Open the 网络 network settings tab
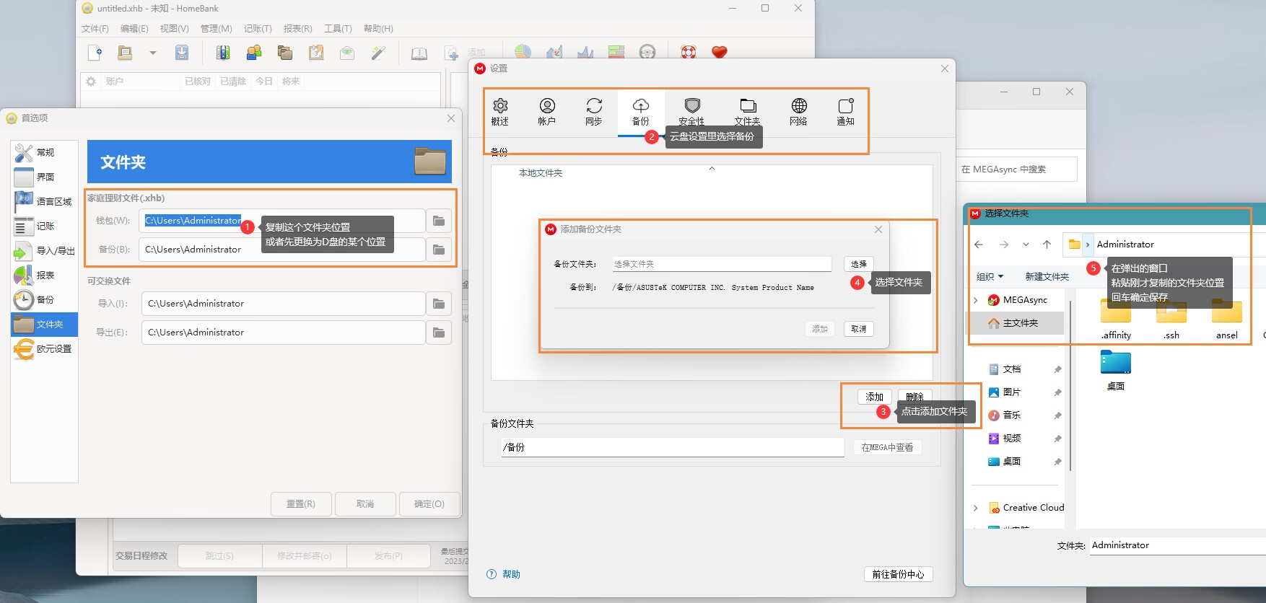The image size is (1266, 603). point(798,111)
